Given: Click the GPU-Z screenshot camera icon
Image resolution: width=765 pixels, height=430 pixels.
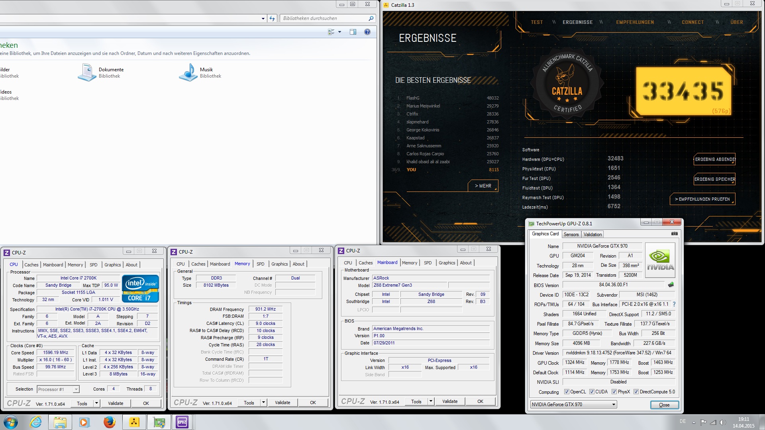Looking at the screenshot, I should coord(674,234).
